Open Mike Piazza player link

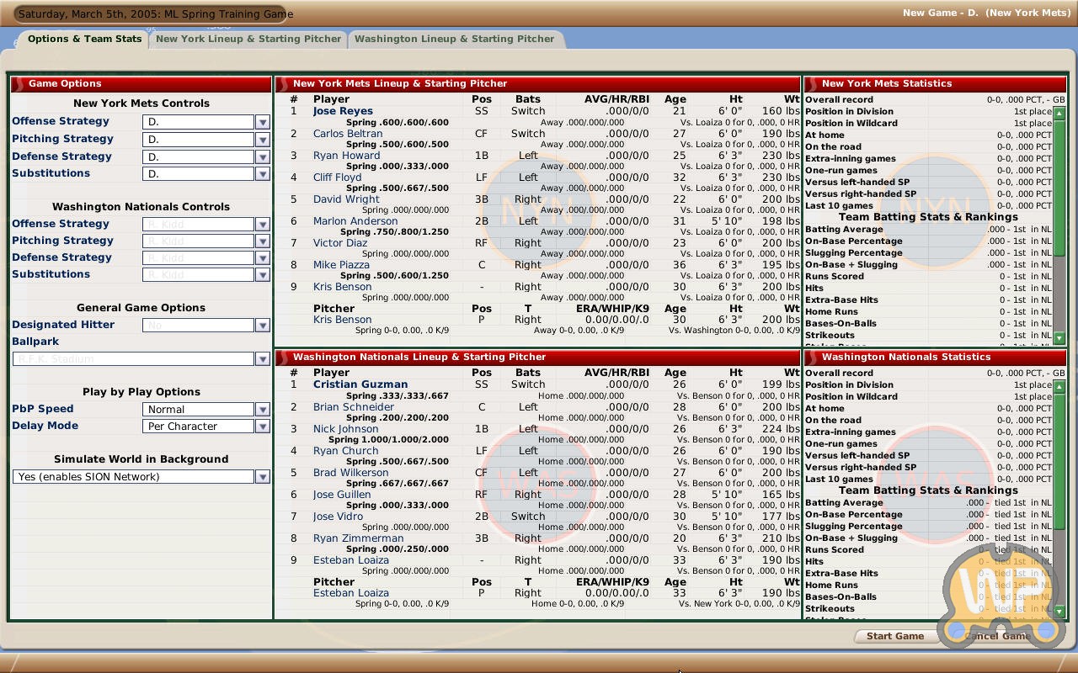point(341,265)
